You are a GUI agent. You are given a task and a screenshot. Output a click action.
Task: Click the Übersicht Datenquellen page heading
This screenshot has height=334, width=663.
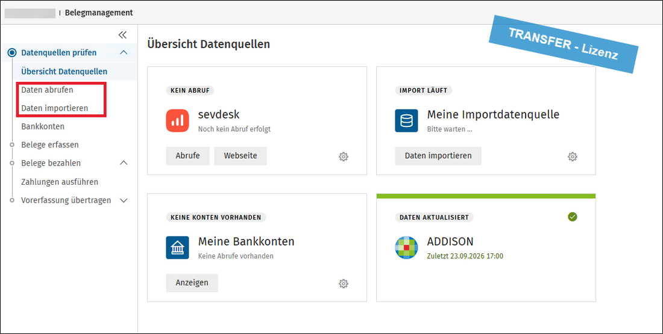tap(209, 44)
